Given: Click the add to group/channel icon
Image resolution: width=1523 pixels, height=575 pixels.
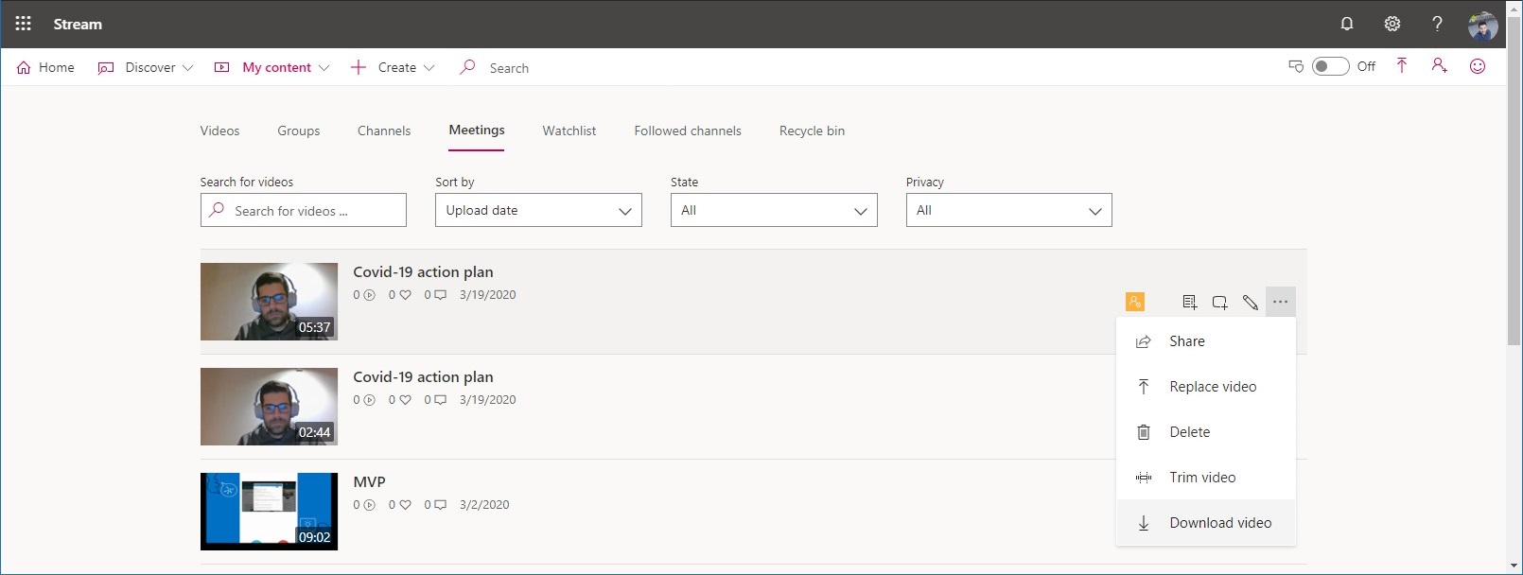Looking at the screenshot, I should [x=1220, y=303].
